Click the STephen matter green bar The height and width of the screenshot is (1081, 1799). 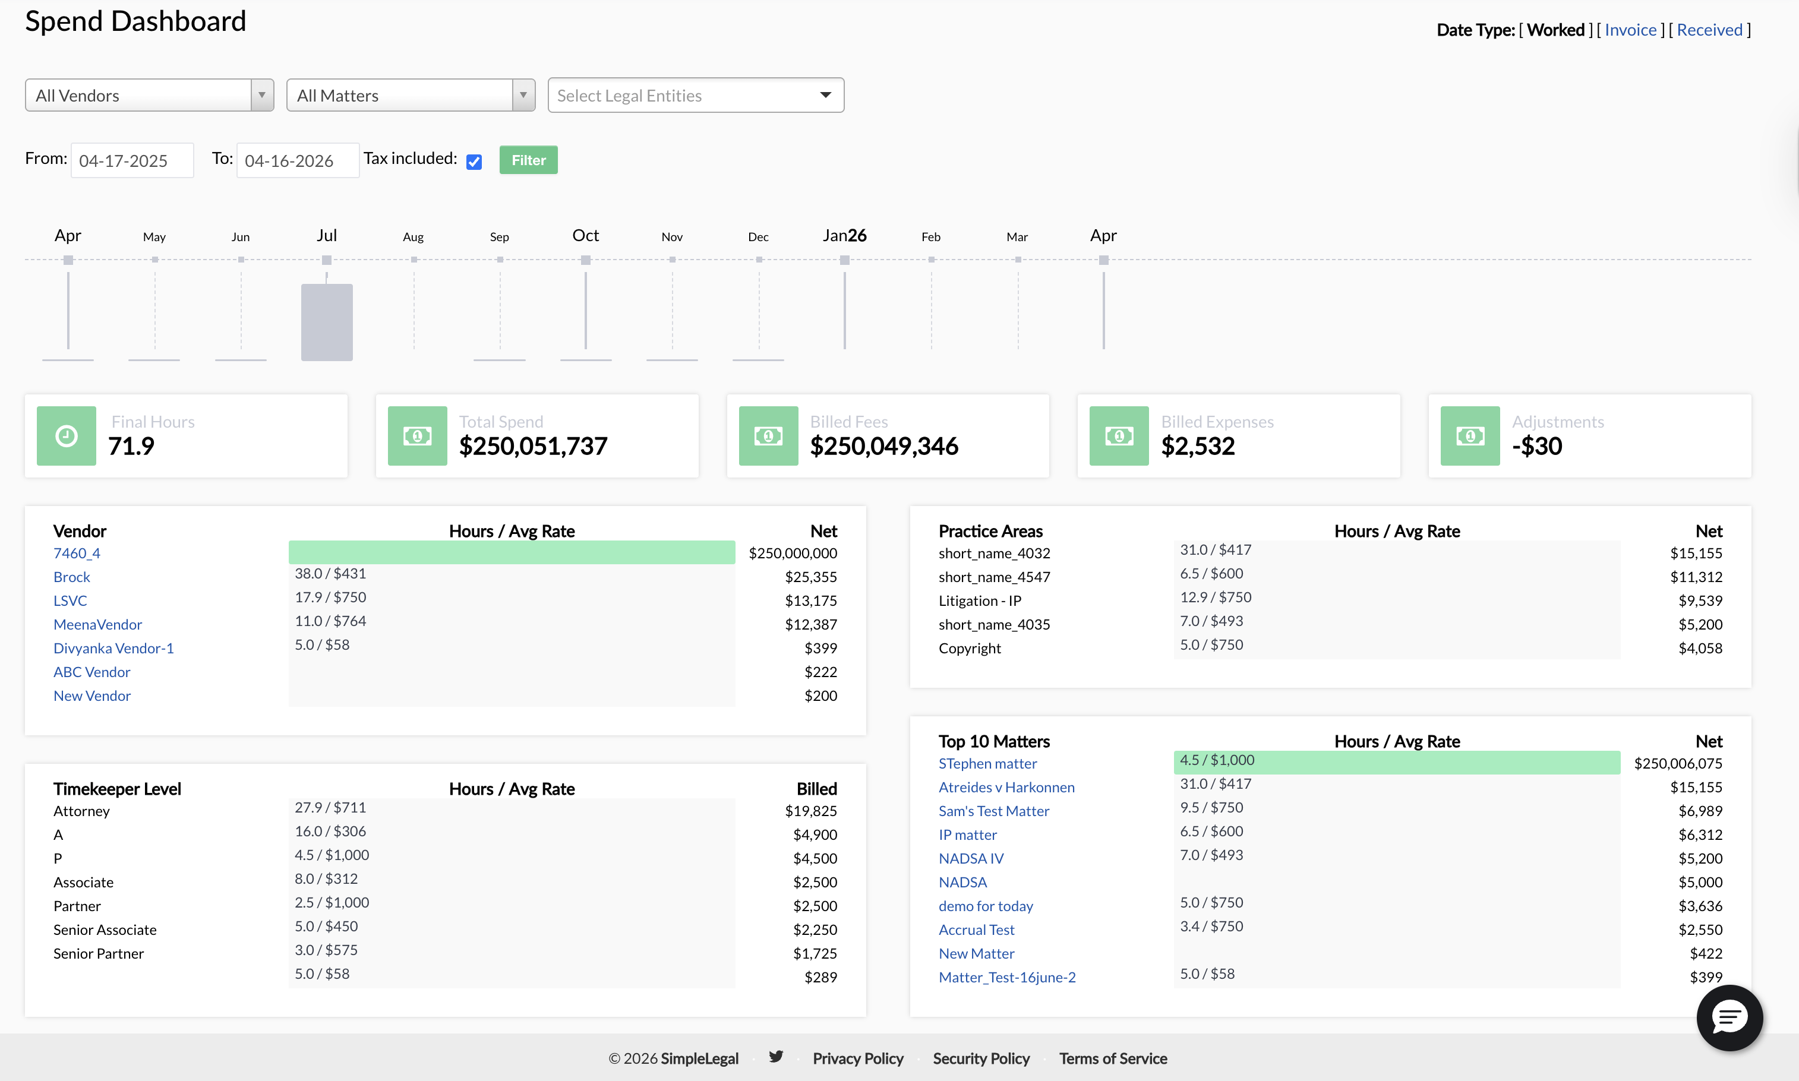pos(1397,762)
